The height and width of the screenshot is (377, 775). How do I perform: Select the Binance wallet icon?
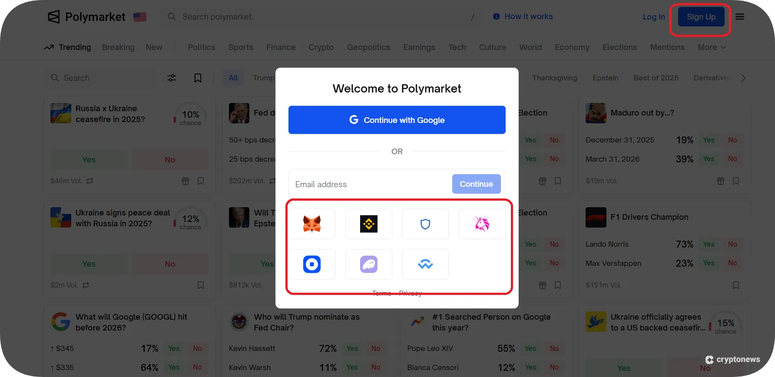pyautogui.click(x=369, y=224)
